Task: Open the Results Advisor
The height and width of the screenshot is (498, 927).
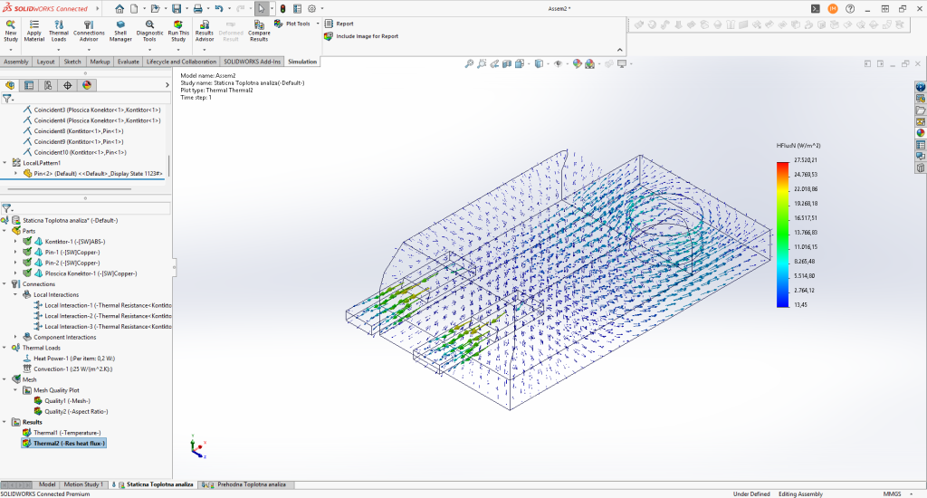Action: coord(205,31)
